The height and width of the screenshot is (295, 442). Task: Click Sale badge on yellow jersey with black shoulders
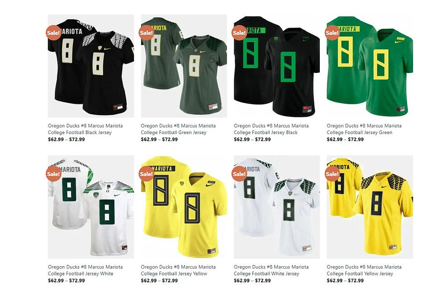click(x=332, y=174)
